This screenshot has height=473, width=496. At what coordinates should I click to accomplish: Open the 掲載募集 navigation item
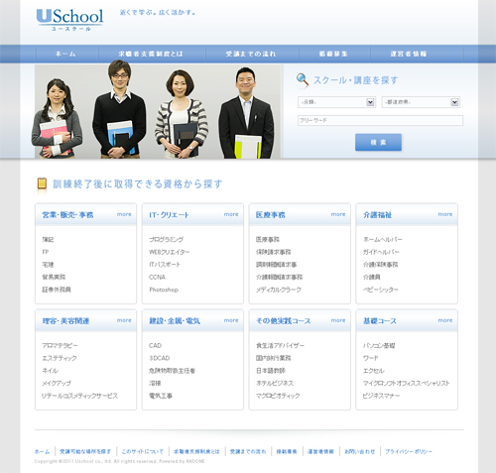point(333,54)
